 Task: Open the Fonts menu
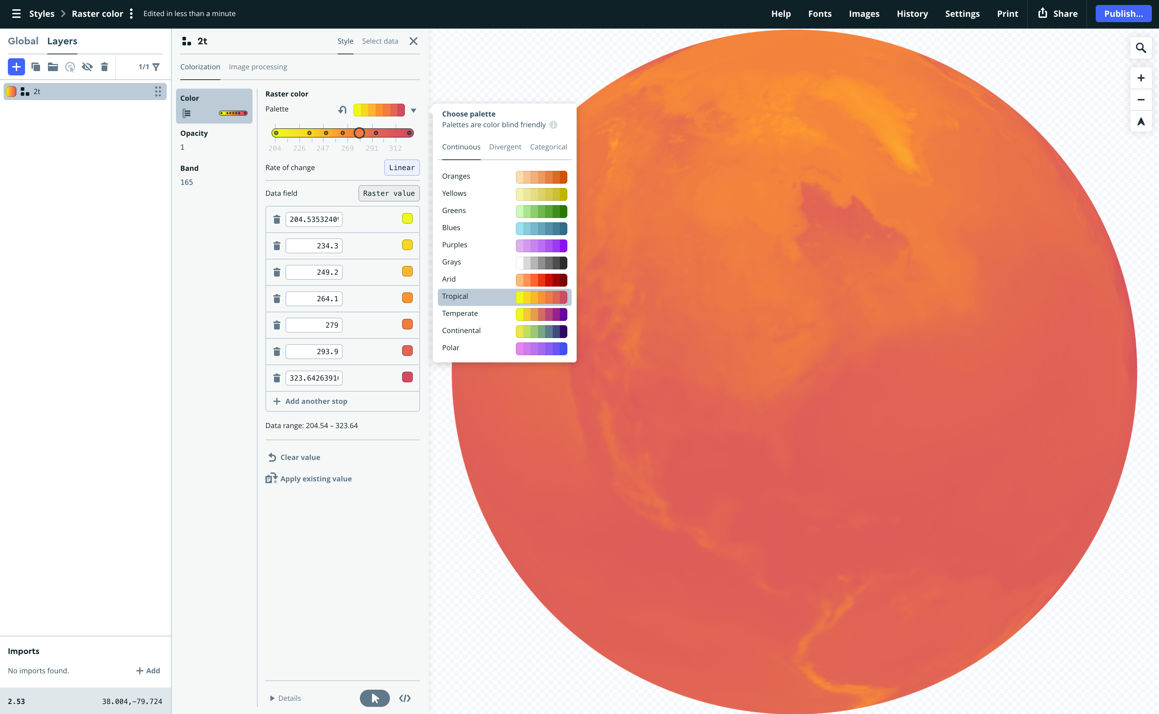820,14
